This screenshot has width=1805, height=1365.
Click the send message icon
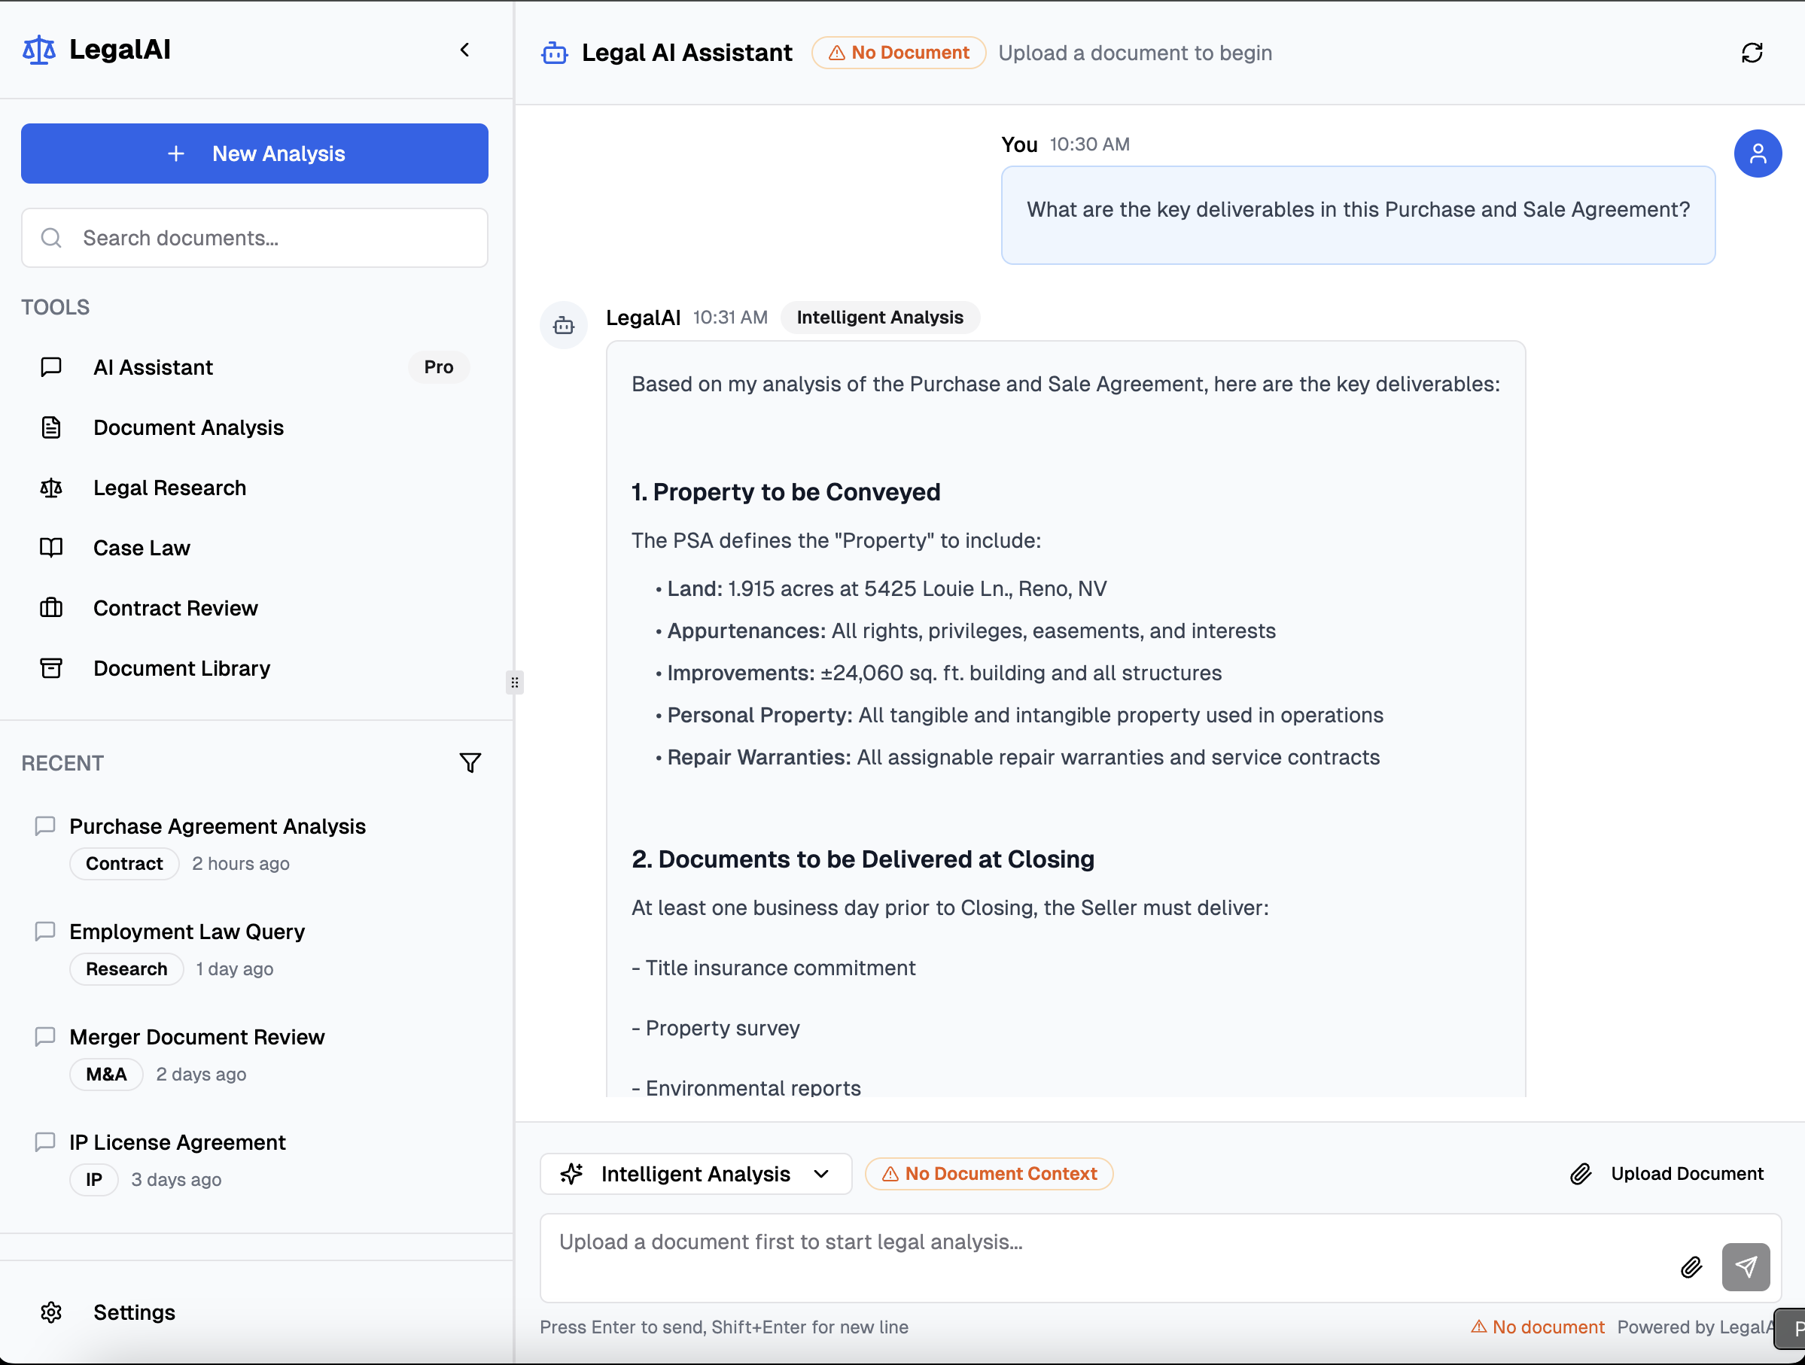1746,1267
